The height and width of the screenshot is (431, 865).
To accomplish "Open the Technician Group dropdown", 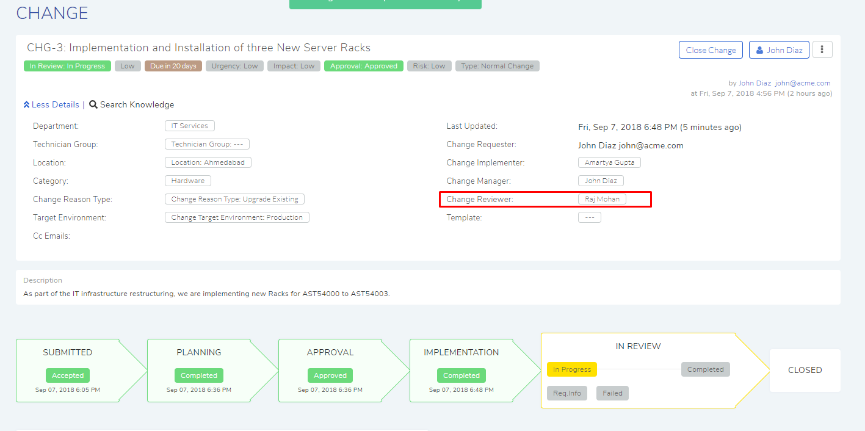I will point(207,144).
